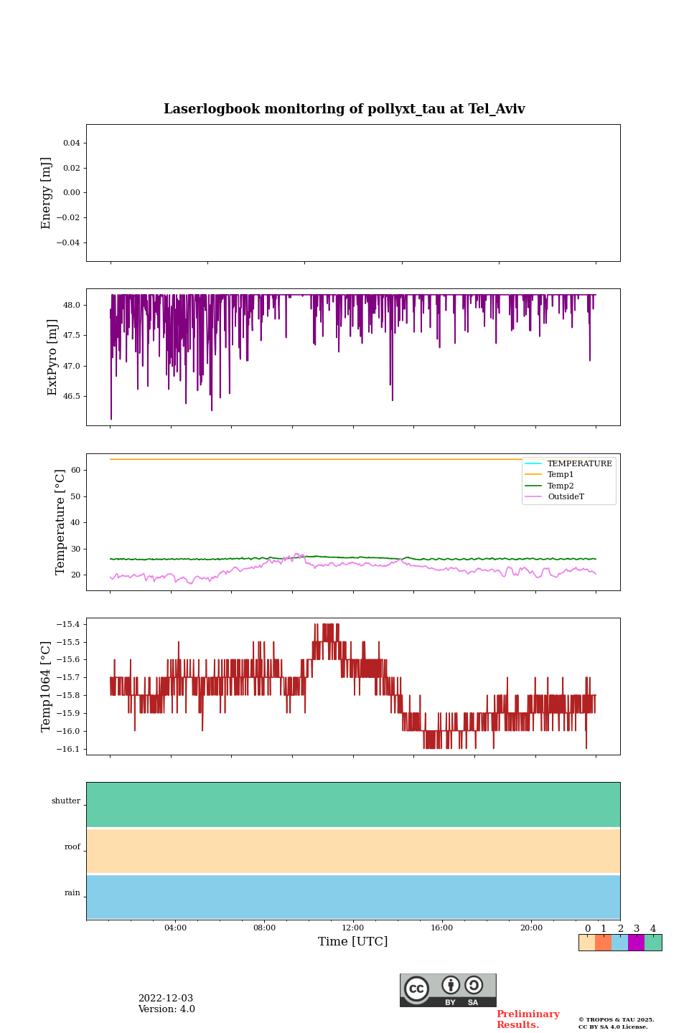Screen dimensions: 689x1033
Task: Click the roof row label
Action: coord(72,847)
